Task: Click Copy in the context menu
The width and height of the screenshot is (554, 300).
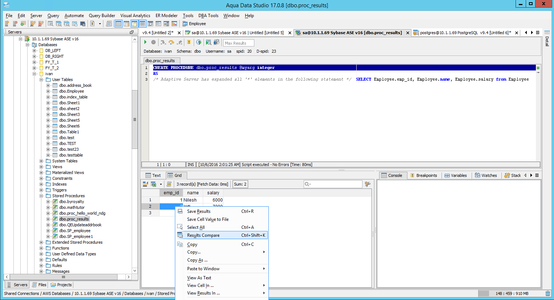Action: pos(222,244)
